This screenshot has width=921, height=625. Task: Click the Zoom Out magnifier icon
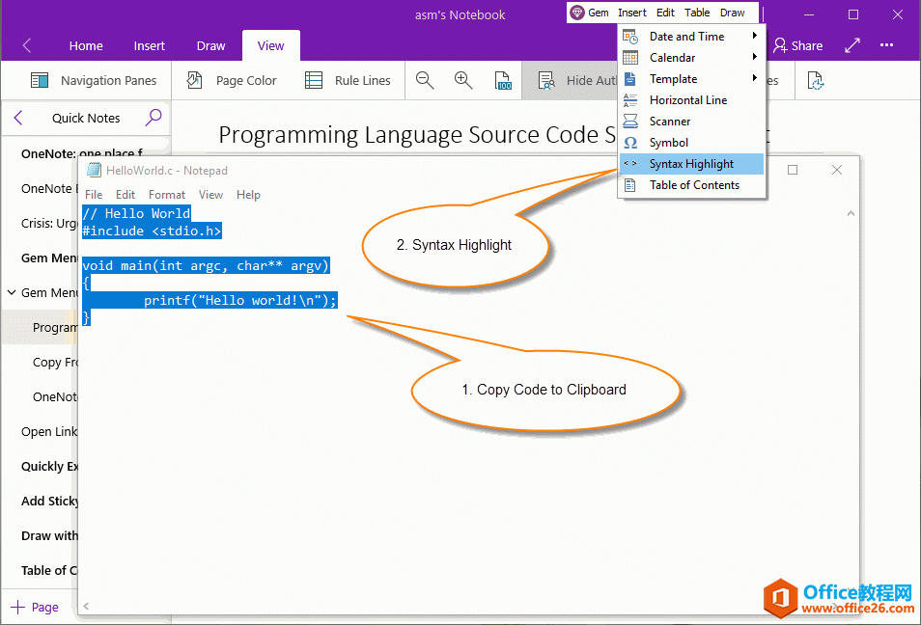425,80
